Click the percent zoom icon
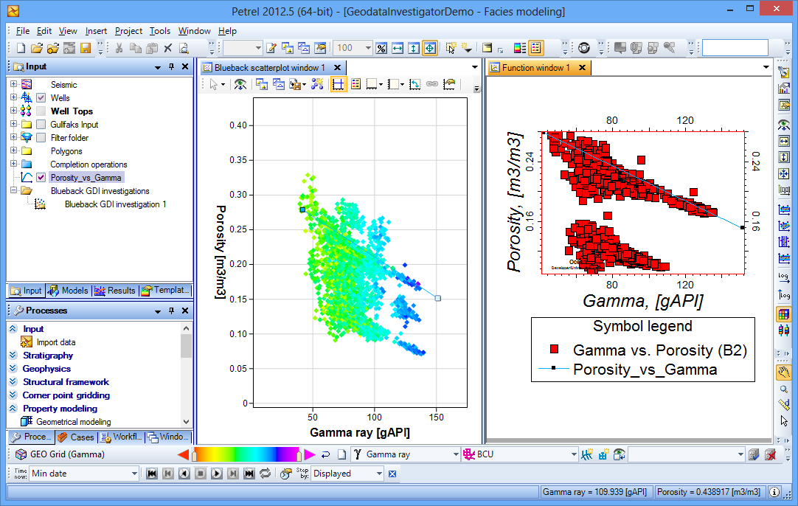The height and width of the screenshot is (506, 798). coord(381,48)
